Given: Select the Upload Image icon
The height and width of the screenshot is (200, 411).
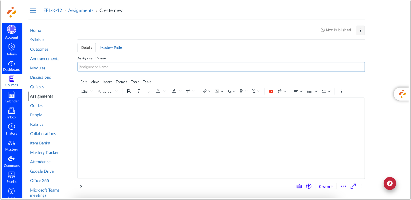Looking at the screenshot, I should click(x=217, y=91).
